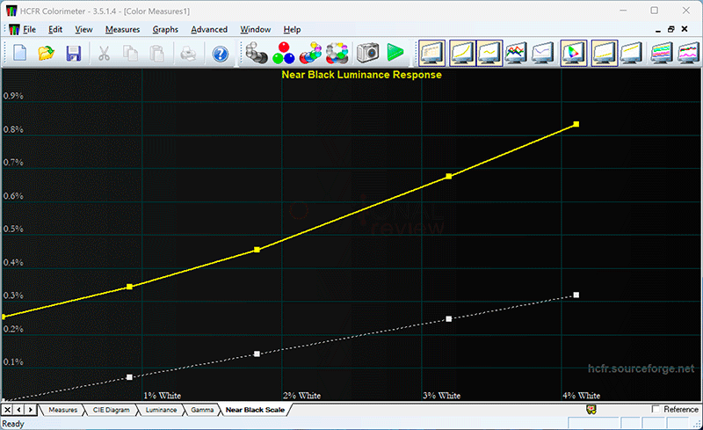Open help with the blue question mark icon
The width and height of the screenshot is (703, 430).
[x=221, y=54]
